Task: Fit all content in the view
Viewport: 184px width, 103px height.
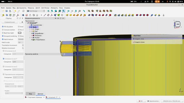Action: point(48,11)
